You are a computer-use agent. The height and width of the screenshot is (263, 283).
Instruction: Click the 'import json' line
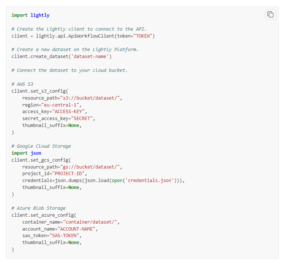pos(26,153)
